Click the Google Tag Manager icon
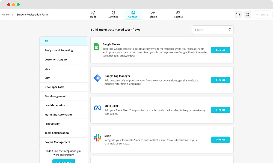This screenshot has height=163, width=273. tap(97, 78)
